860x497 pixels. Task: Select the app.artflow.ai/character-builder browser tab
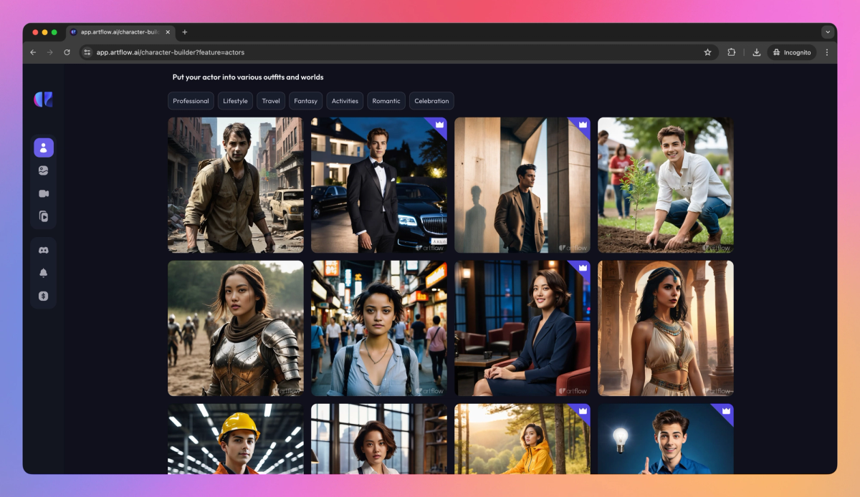coord(121,32)
